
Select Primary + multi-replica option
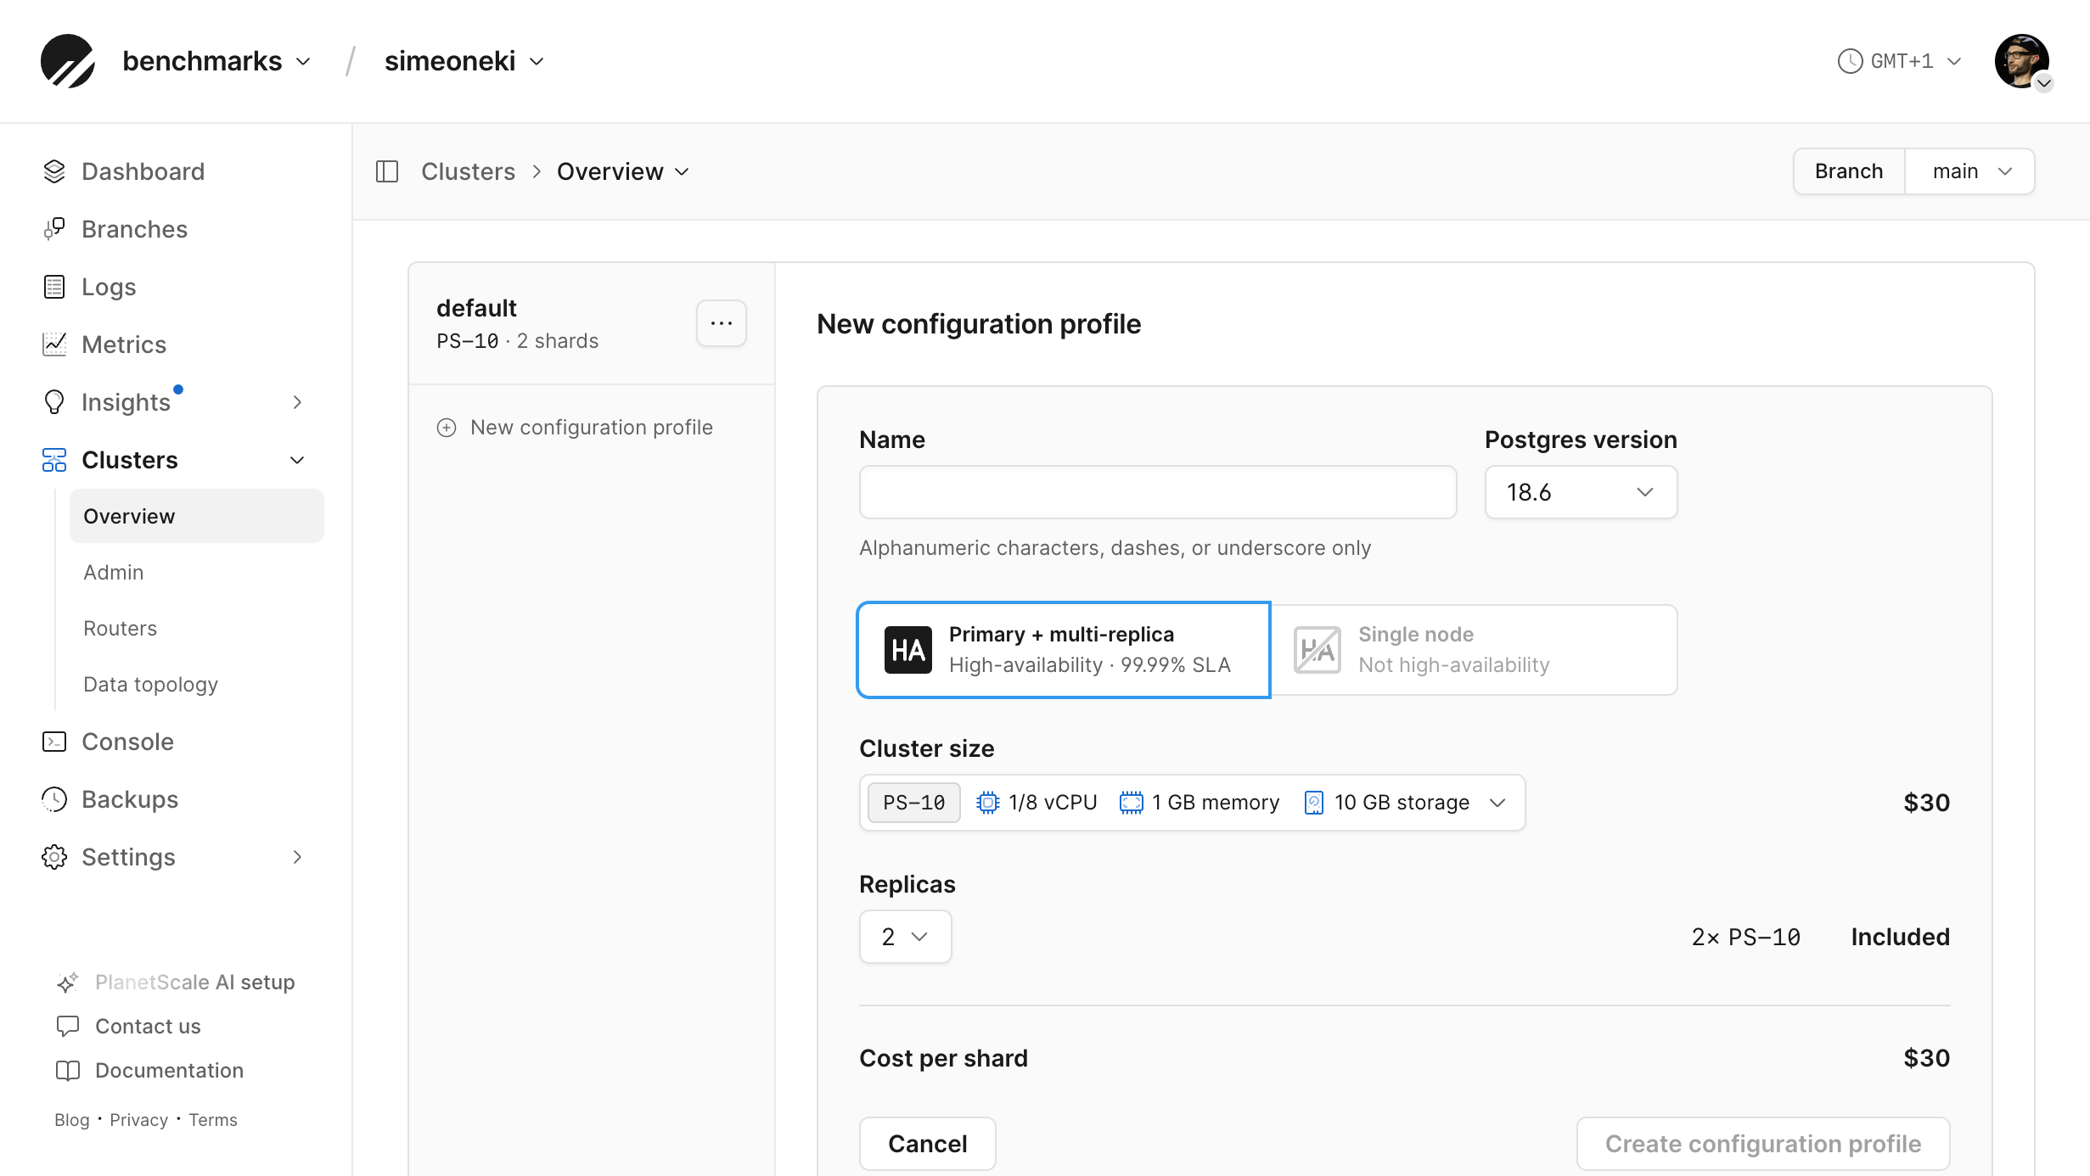click(1064, 650)
